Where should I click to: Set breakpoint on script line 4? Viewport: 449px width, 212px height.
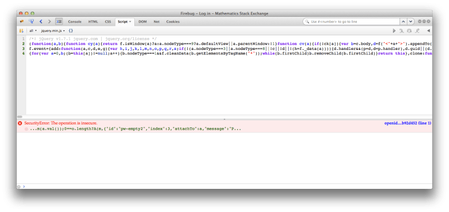tap(24, 54)
